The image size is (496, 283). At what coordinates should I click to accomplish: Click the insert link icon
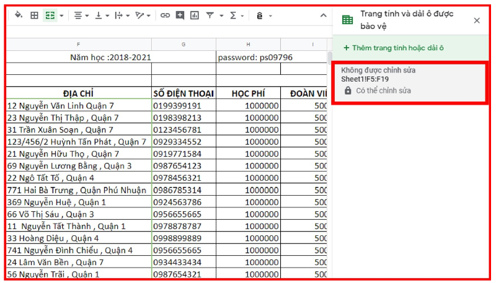tap(165, 15)
